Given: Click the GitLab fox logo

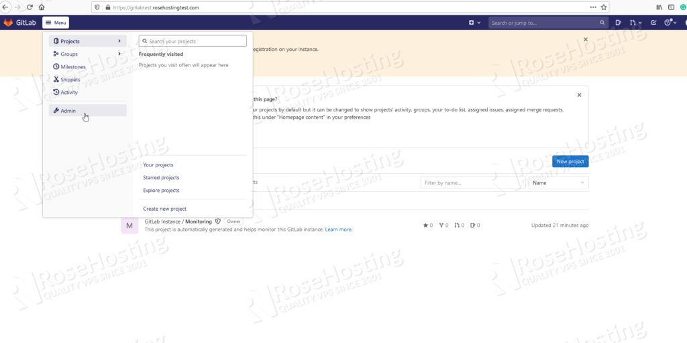Looking at the screenshot, I should coord(8,22).
